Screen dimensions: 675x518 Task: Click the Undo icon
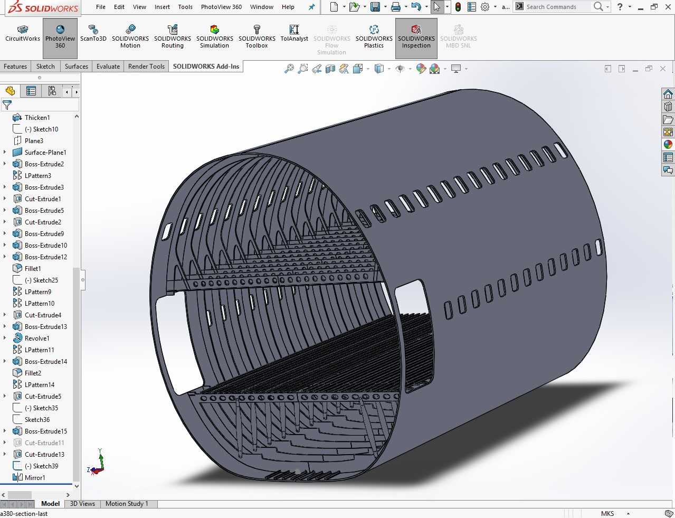click(416, 7)
